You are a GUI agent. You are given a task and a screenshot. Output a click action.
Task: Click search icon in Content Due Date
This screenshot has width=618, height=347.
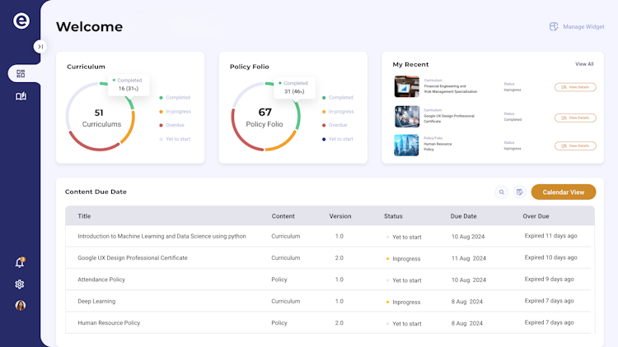point(502,192)
